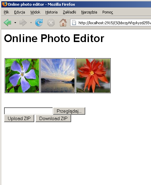151x185 pixels.
Task: Open the Narzędzia menu
Action: [x=89, y=12]
